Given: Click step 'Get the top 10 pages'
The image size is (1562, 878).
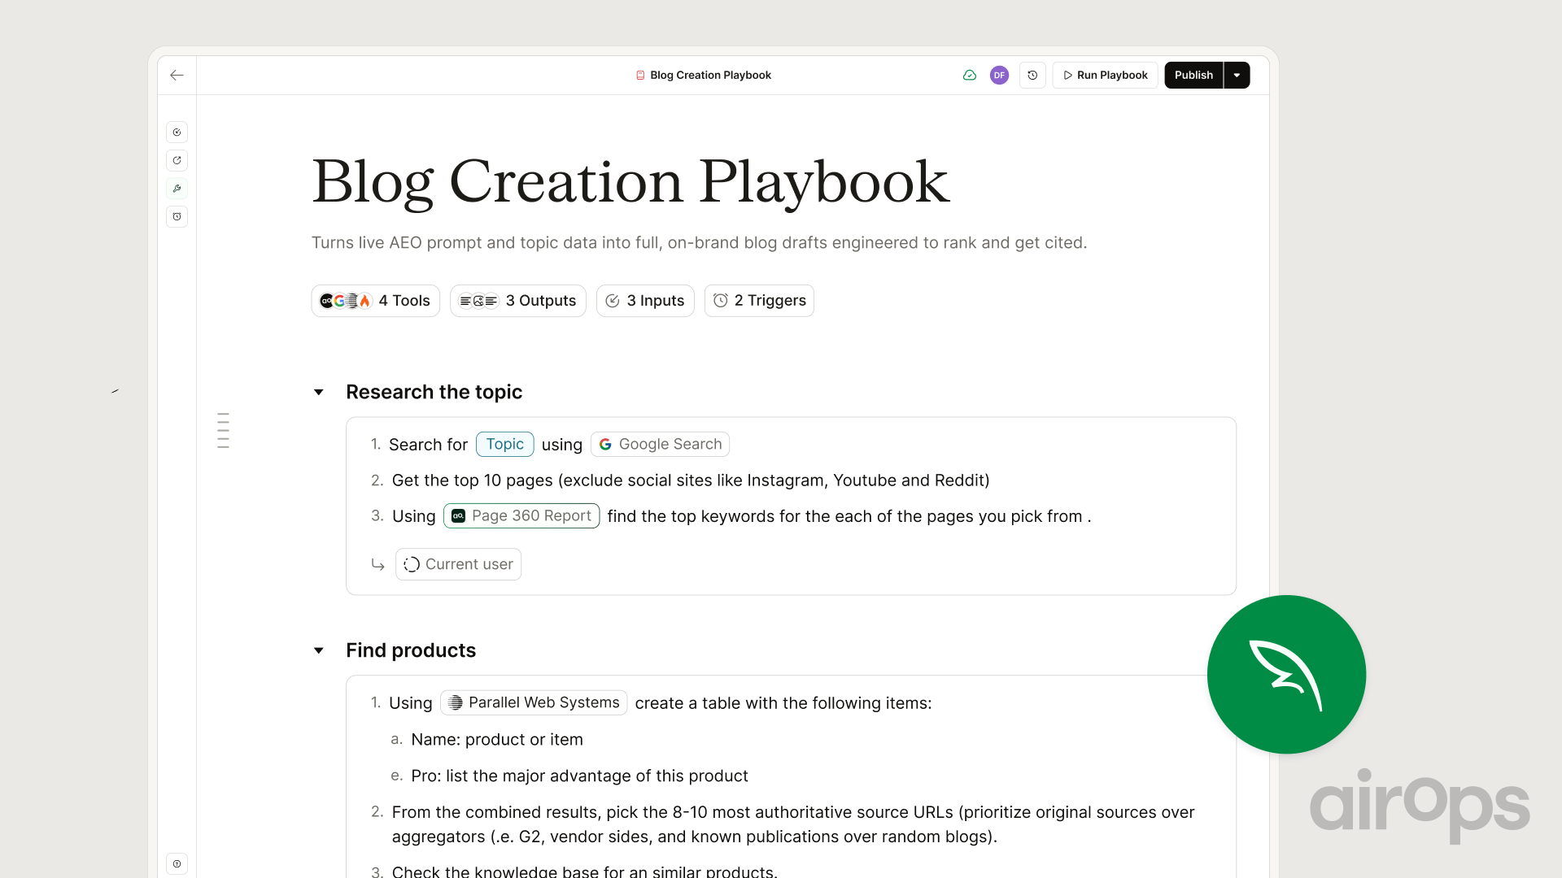Looking at the screenshot, I should click(691, 480).
